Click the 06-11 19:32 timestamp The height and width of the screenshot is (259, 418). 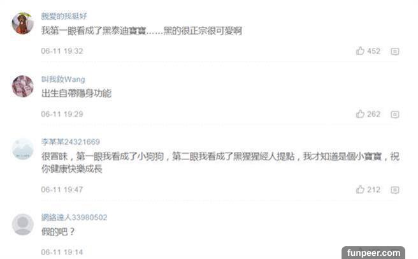pyautogui.click(x=62, y=51)
